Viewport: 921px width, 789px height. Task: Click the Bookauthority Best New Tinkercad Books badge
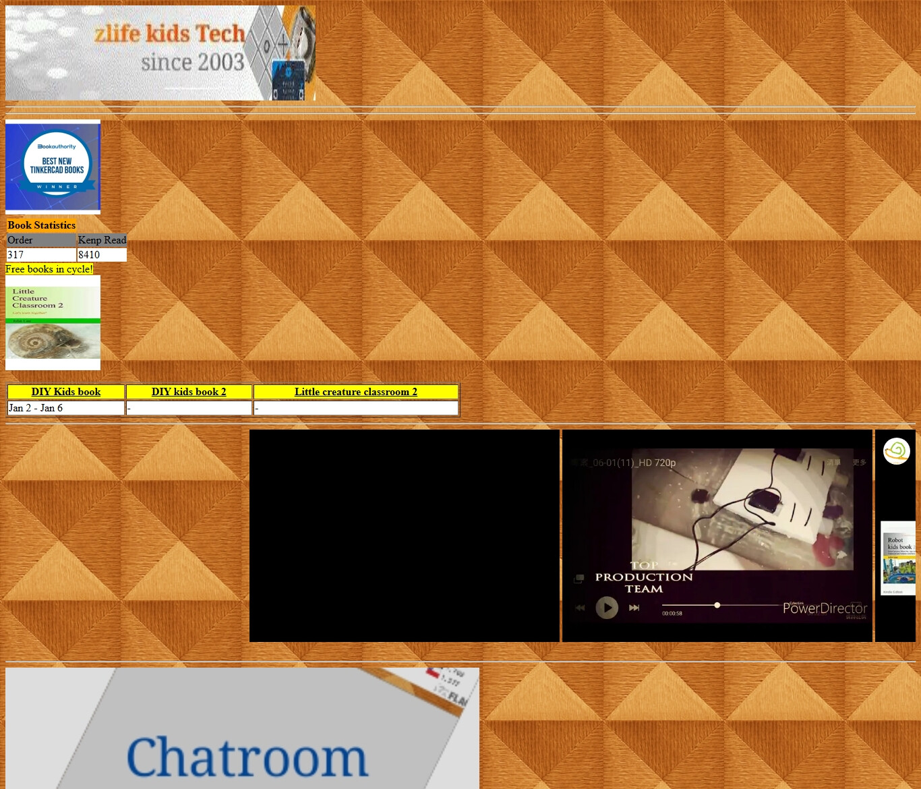[x=53, y=167]
